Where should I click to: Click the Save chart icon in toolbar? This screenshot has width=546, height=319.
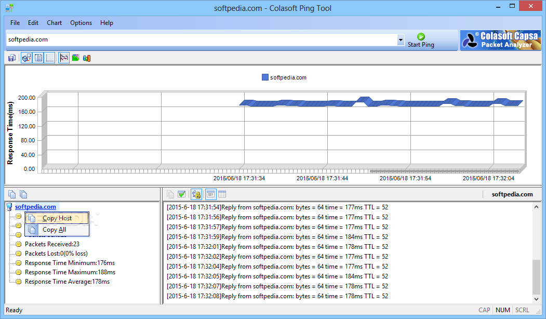click(12, 58)
